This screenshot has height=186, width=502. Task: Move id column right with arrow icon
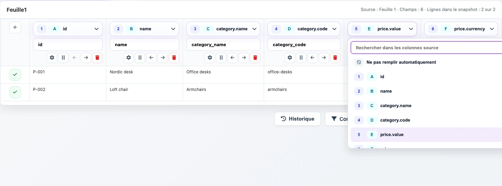86,58
